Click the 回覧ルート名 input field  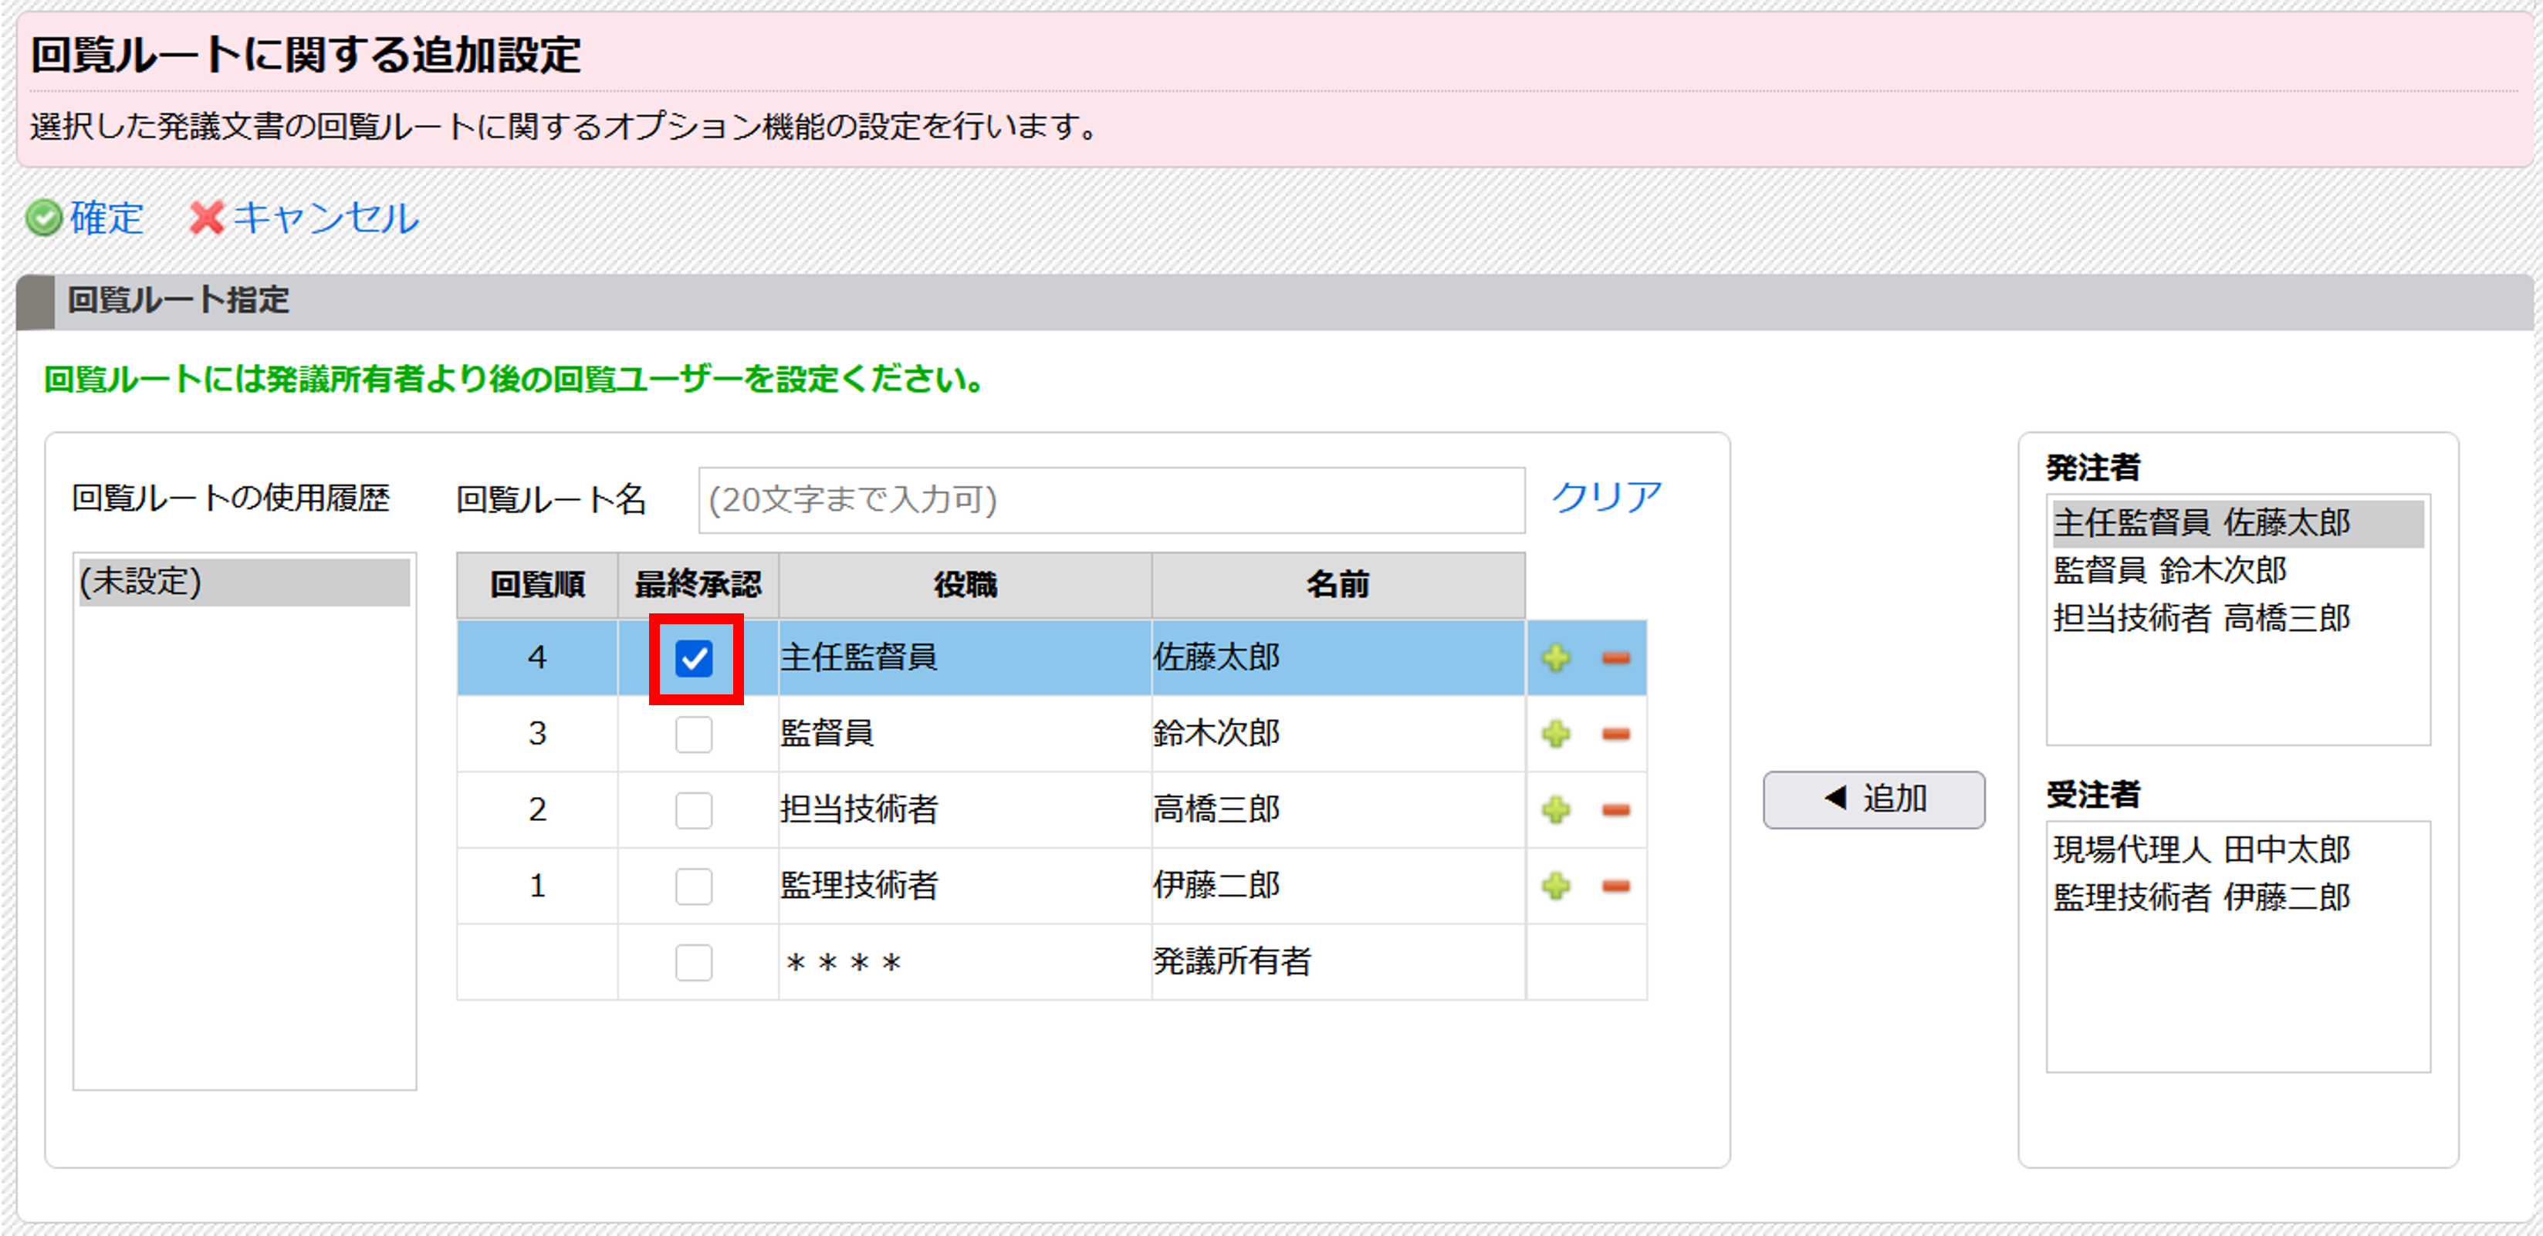click(1111, 499)
